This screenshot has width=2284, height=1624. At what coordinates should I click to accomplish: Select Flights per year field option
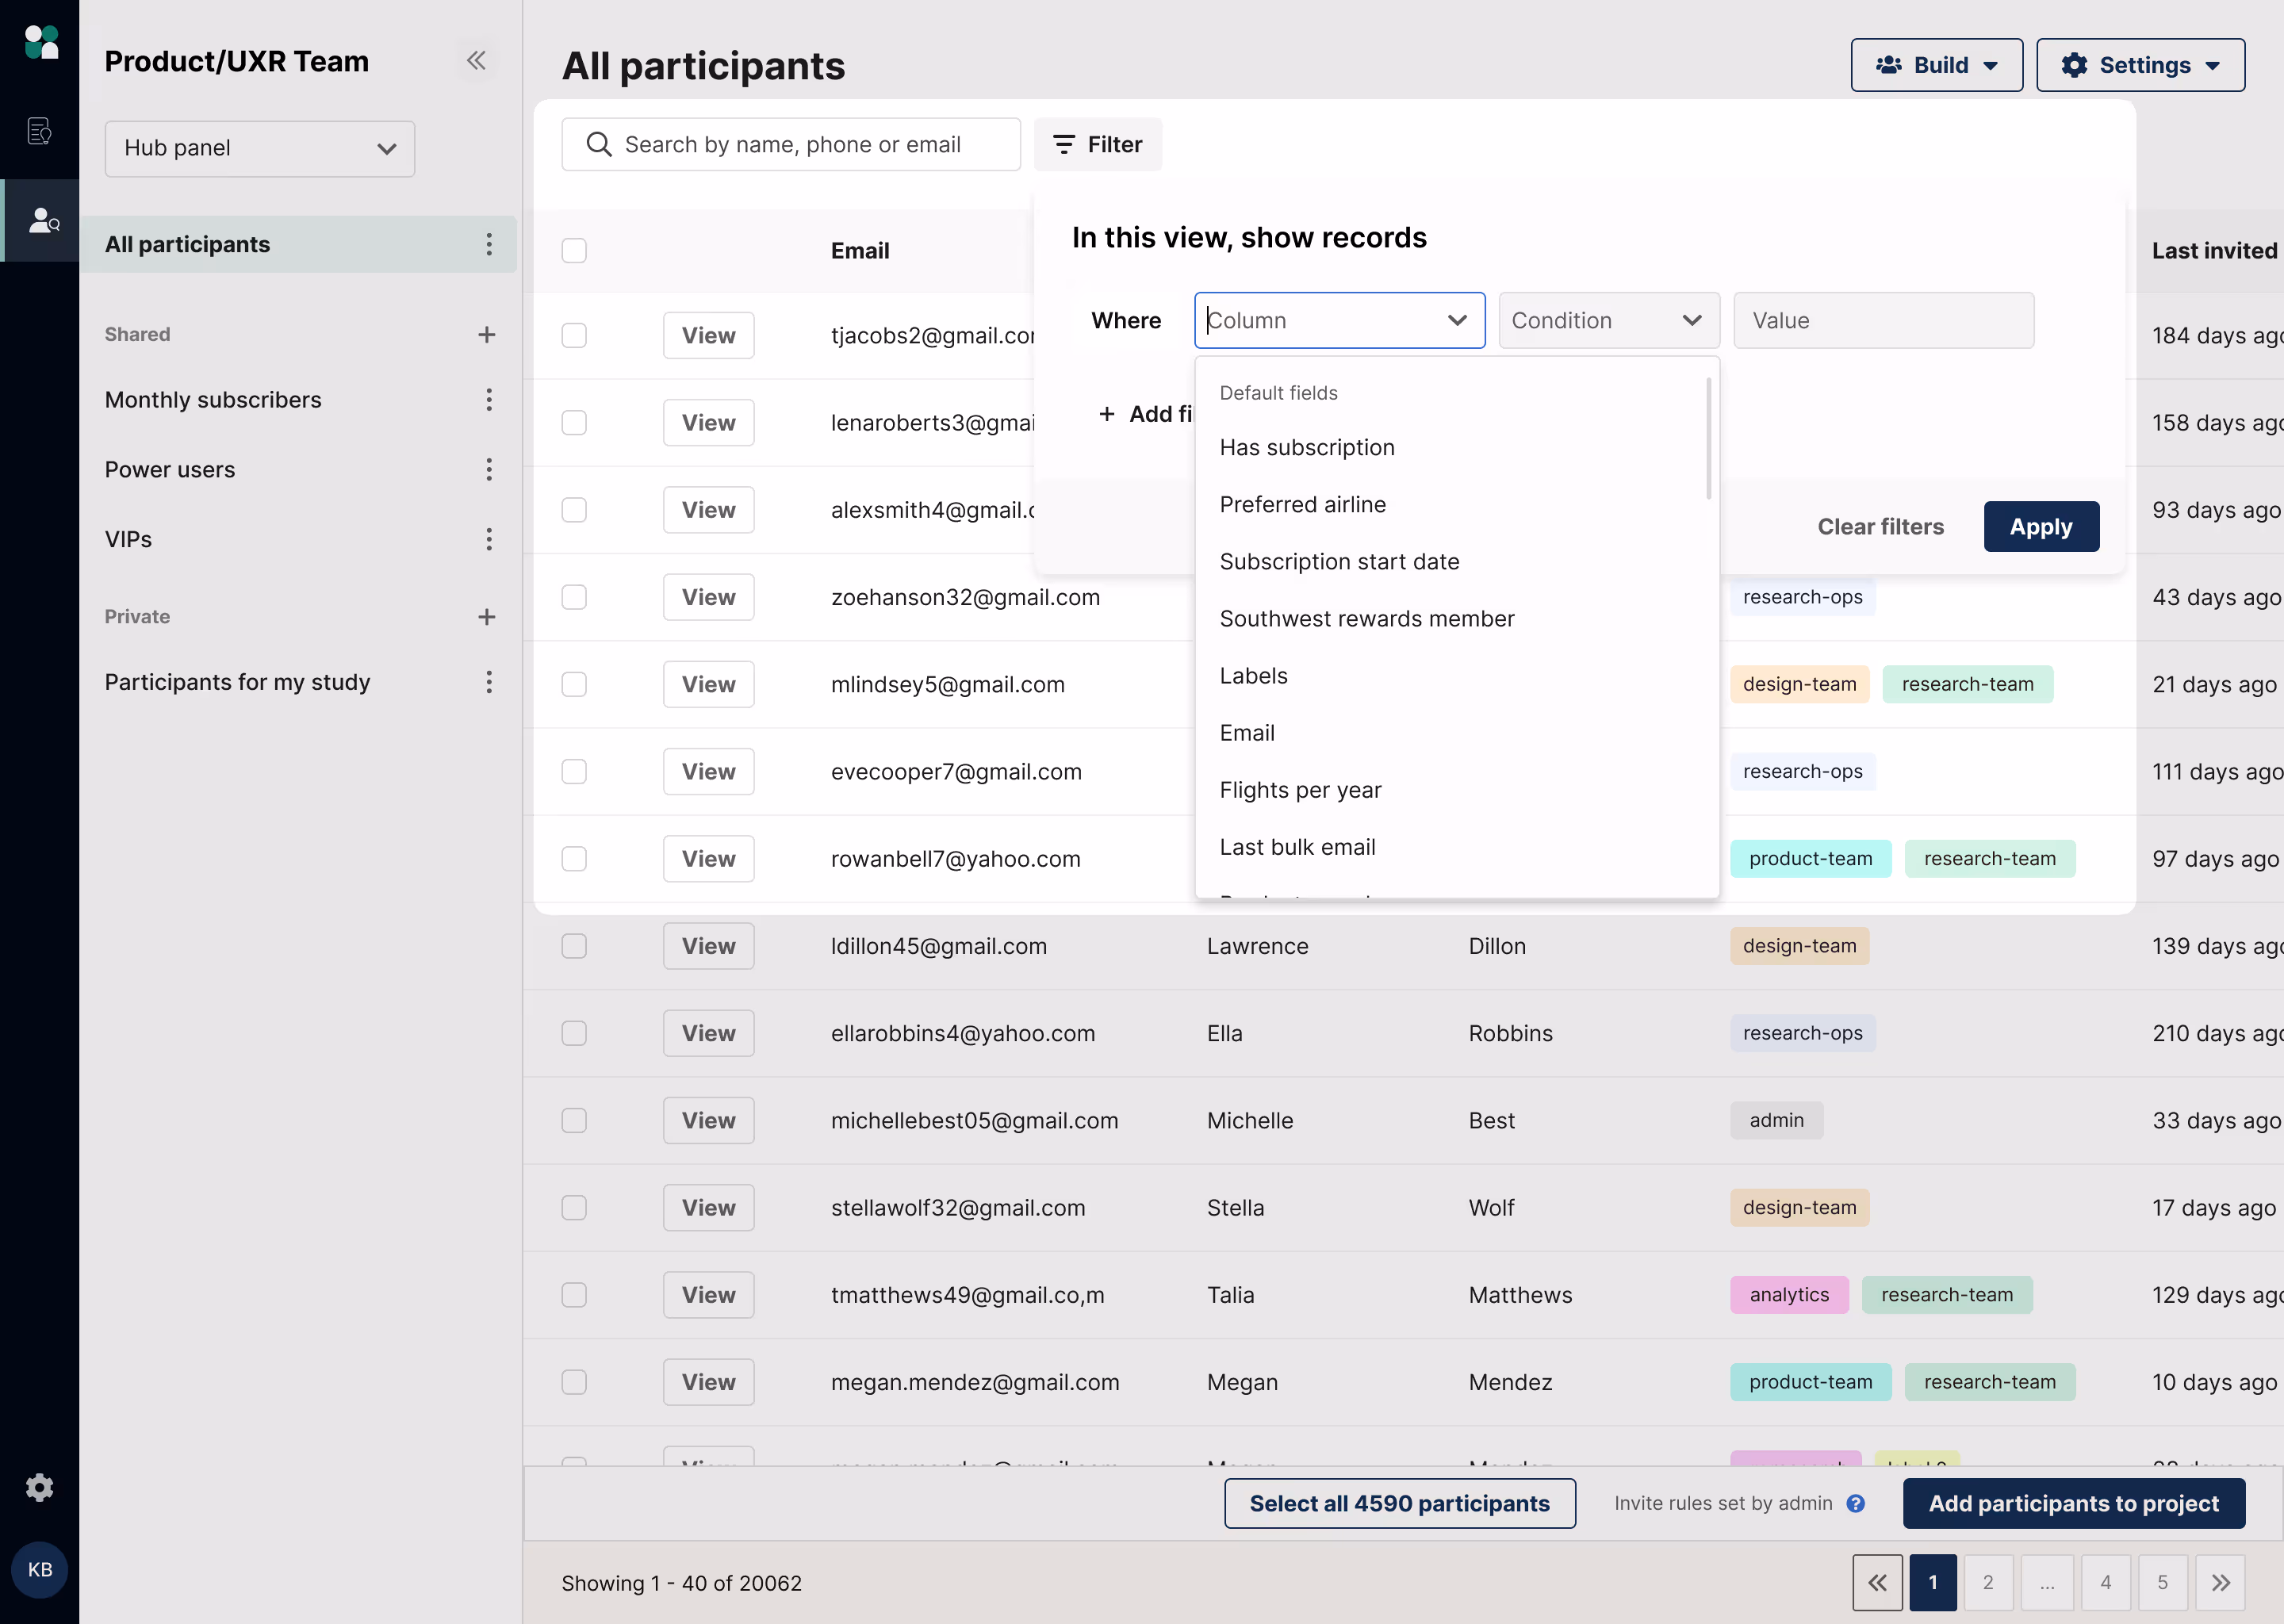pyautogui.click(x=1300, y=790)
